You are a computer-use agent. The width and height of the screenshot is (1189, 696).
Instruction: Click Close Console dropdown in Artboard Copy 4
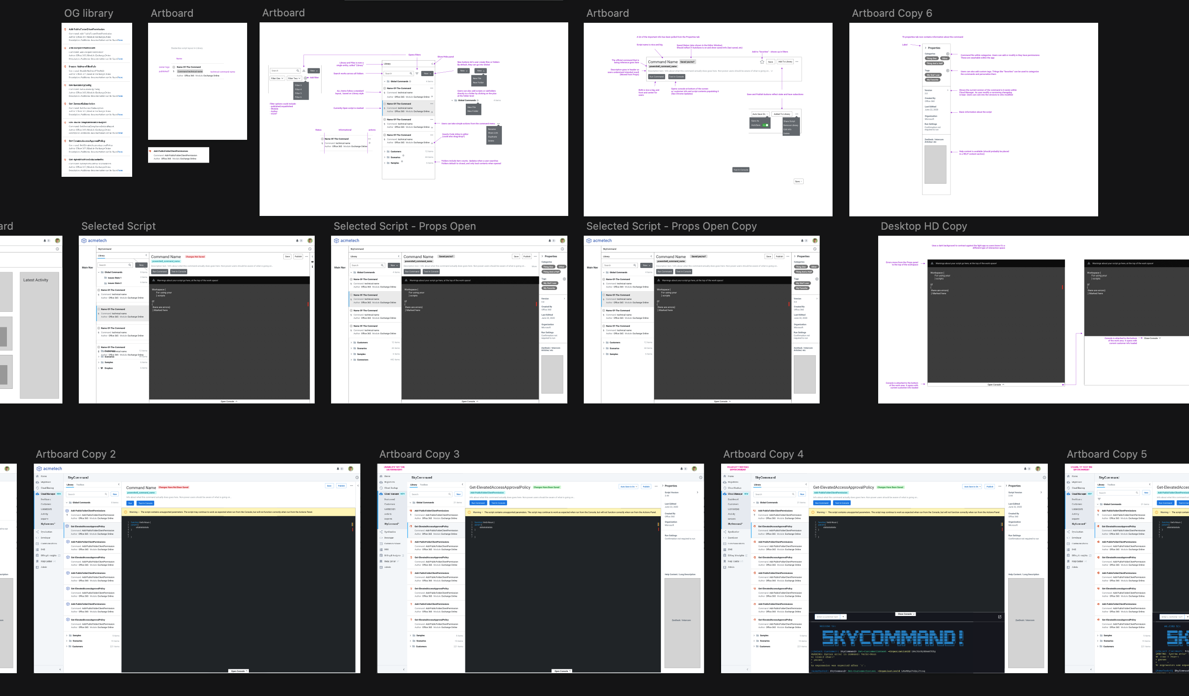pos(905,614)
